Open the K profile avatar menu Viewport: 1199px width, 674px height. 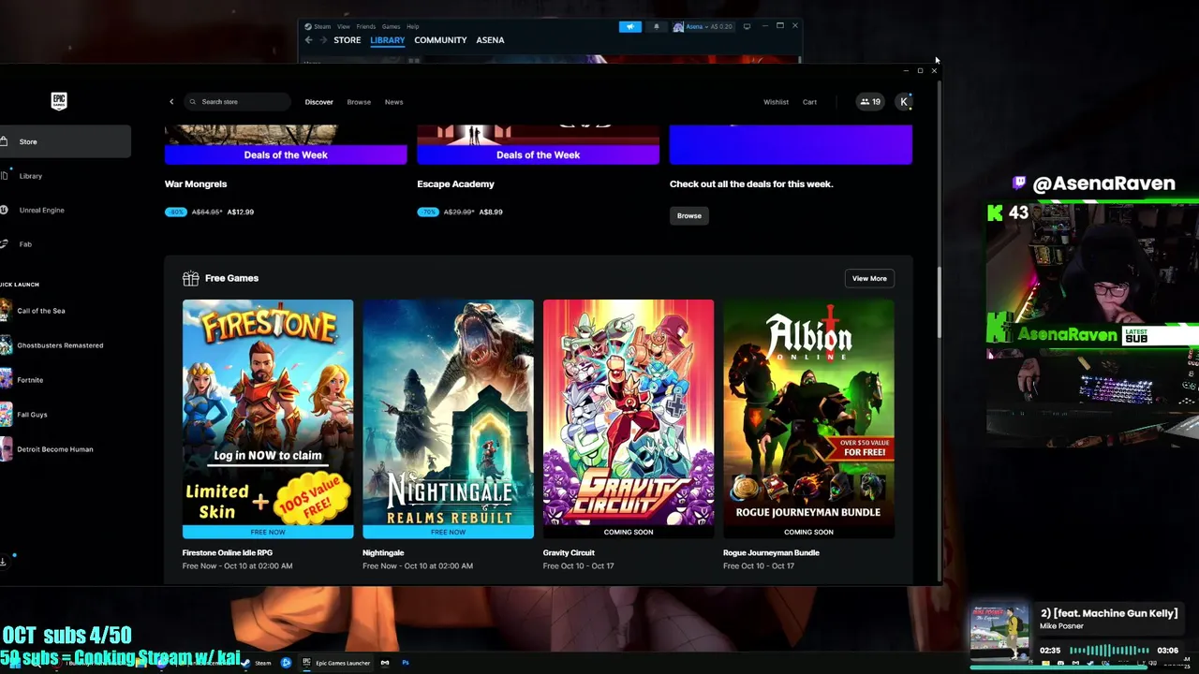pos(904,102)
